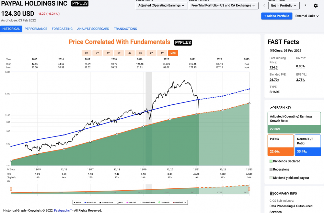Switch to Historical tab
Screen dimensions: 324x213
point(11,29)
